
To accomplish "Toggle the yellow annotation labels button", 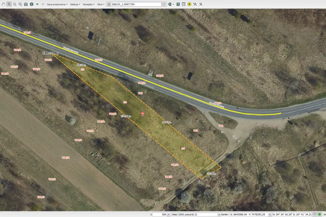I will [x=189, y=4].
